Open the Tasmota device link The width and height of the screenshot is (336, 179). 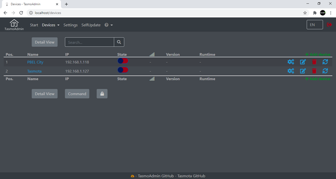tap(34, 71)
